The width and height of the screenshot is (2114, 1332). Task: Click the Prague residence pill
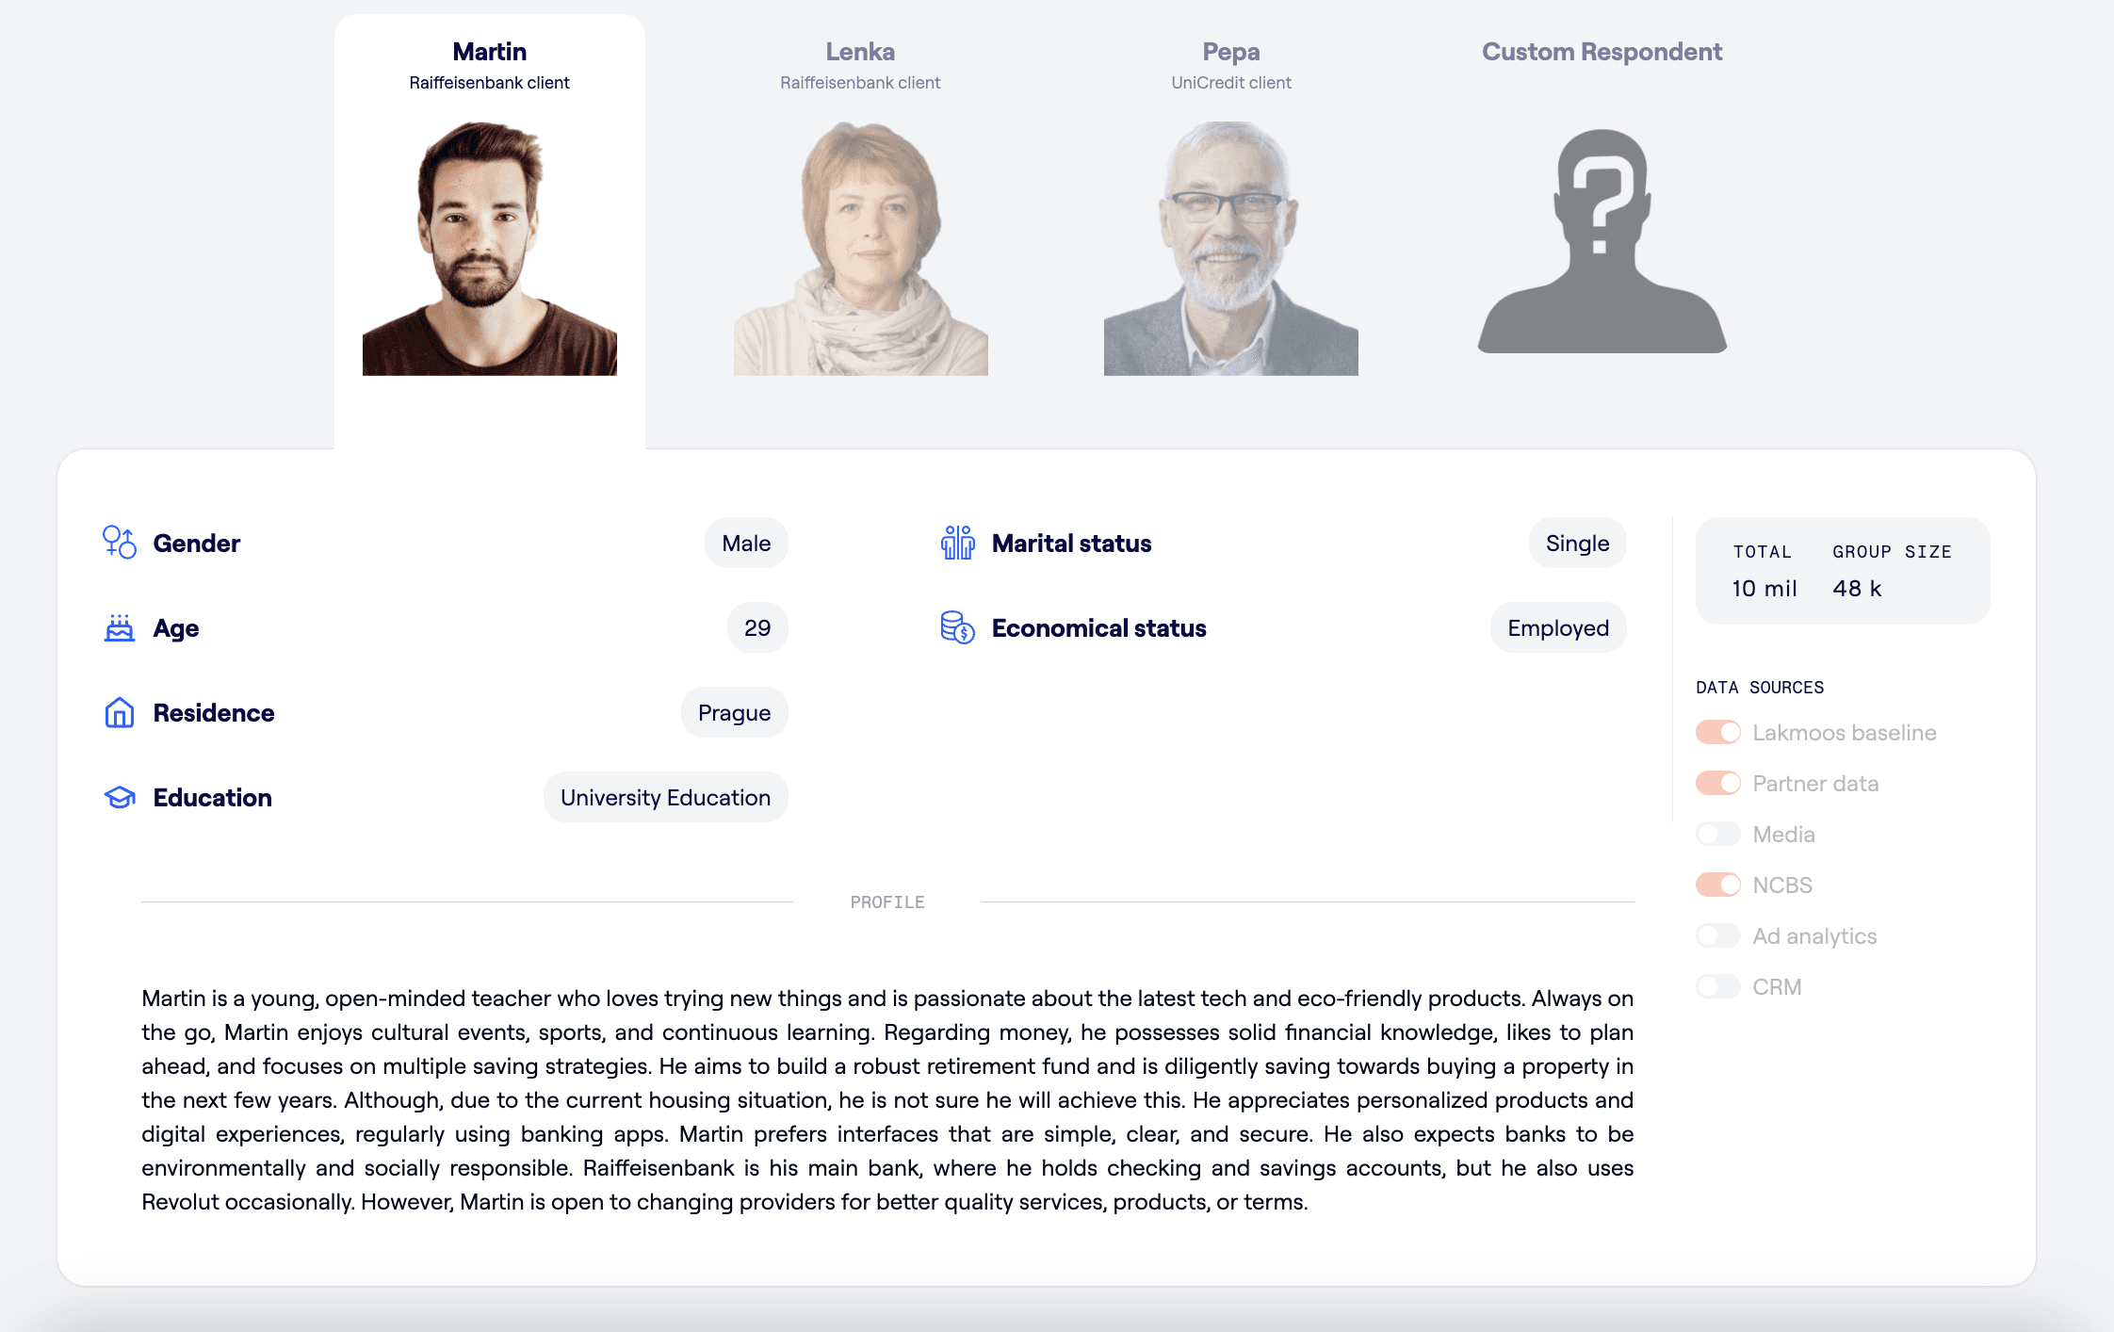pos(734,713)
